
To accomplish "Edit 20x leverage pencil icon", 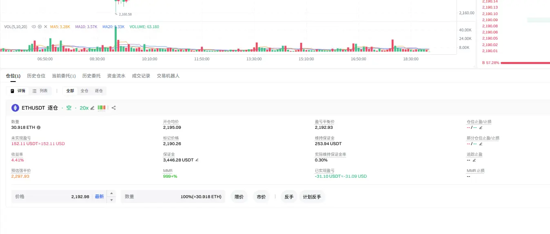I will (x=92, y=108).
